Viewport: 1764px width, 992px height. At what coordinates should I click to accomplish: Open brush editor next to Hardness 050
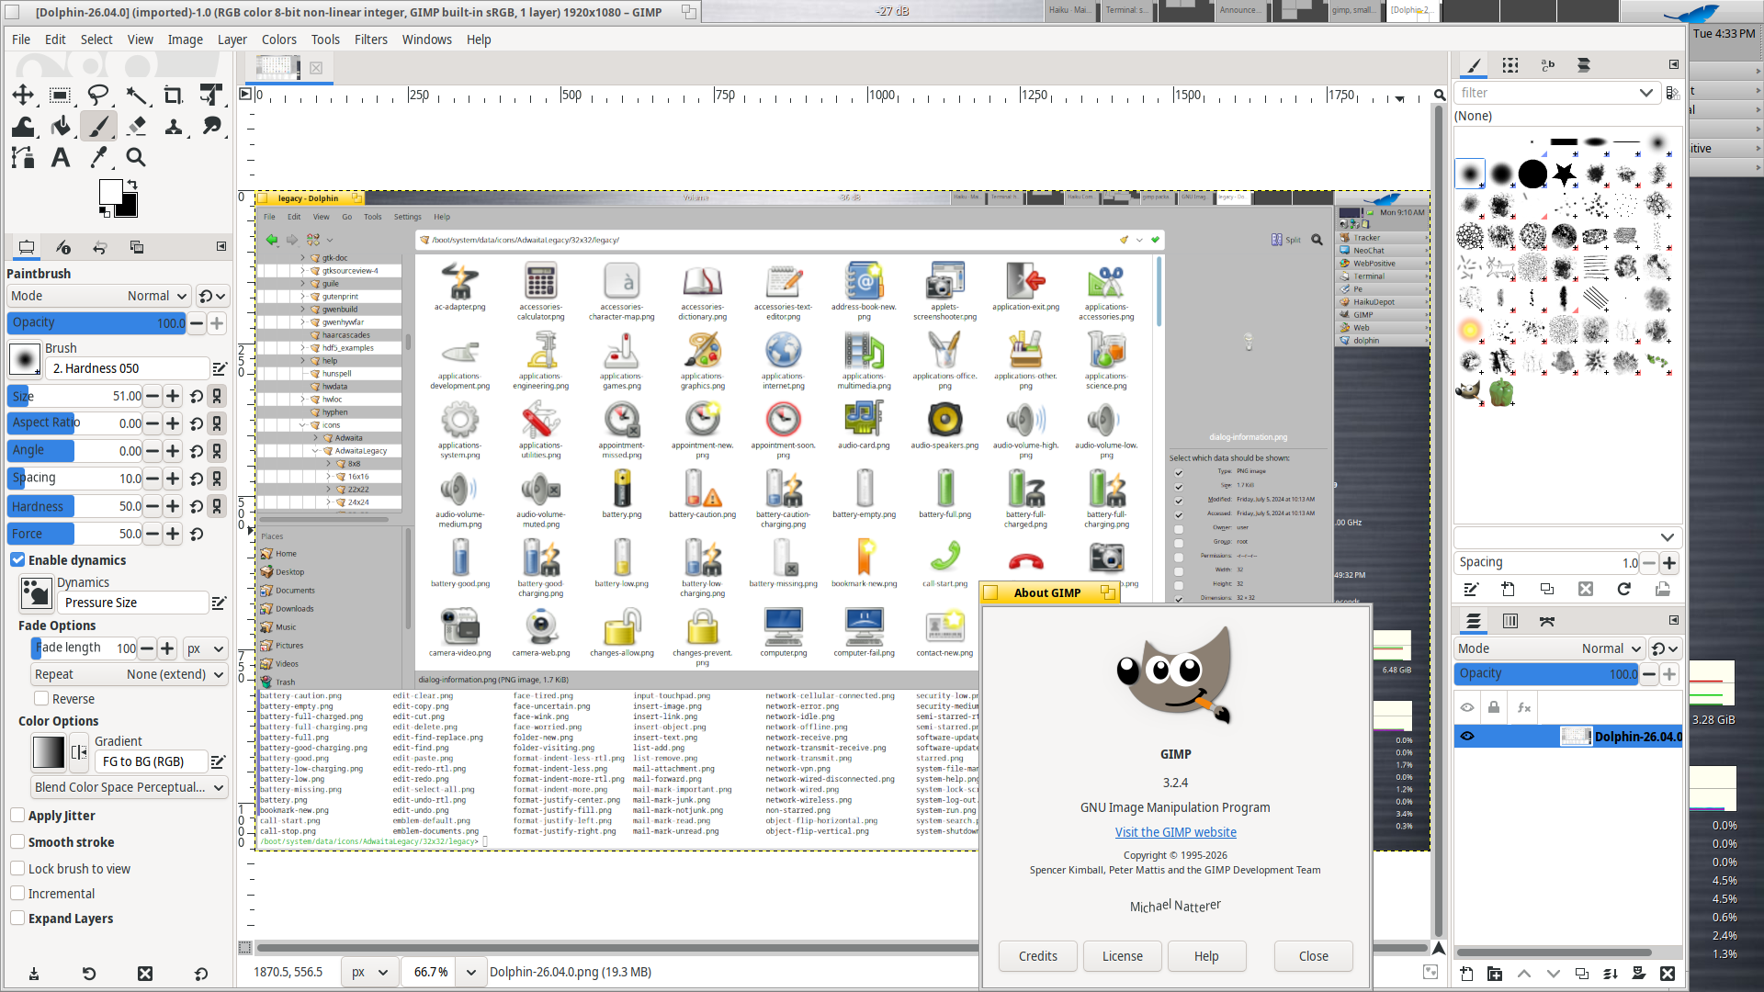pos(220,368)
